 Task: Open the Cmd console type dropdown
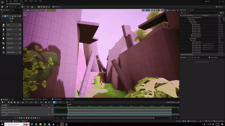point(25,121)
